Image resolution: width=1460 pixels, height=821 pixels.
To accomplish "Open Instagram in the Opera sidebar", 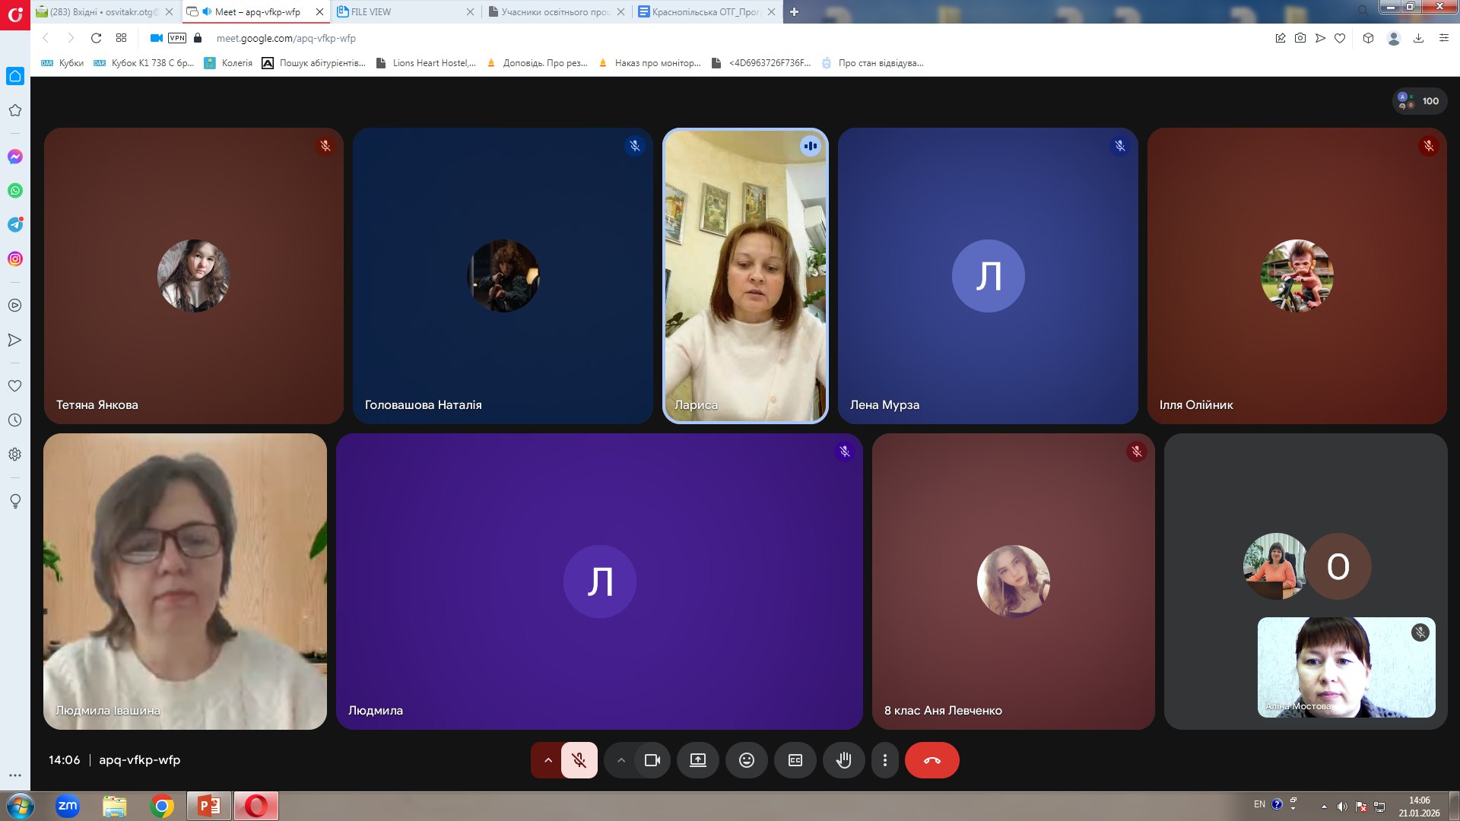I will click(x=15, y=259).
